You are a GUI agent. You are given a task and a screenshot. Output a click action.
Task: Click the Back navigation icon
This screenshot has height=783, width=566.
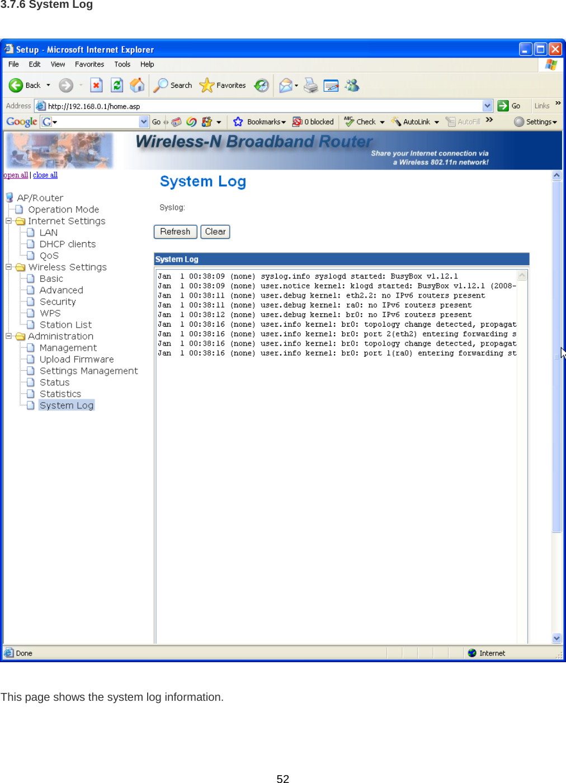click(17, 85)
